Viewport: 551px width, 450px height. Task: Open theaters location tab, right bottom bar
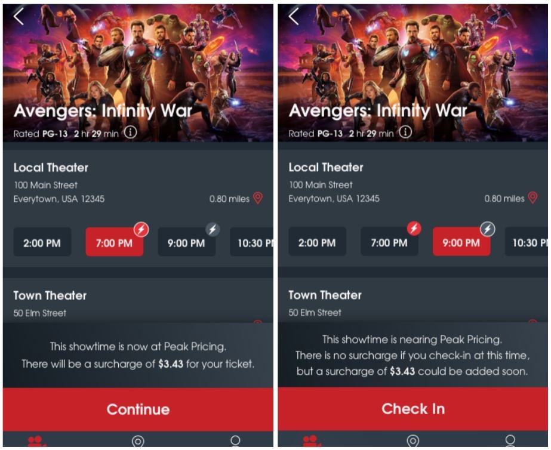pos(413,441)
